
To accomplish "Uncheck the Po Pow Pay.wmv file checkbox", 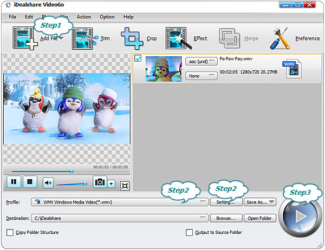I will (138, 58).
